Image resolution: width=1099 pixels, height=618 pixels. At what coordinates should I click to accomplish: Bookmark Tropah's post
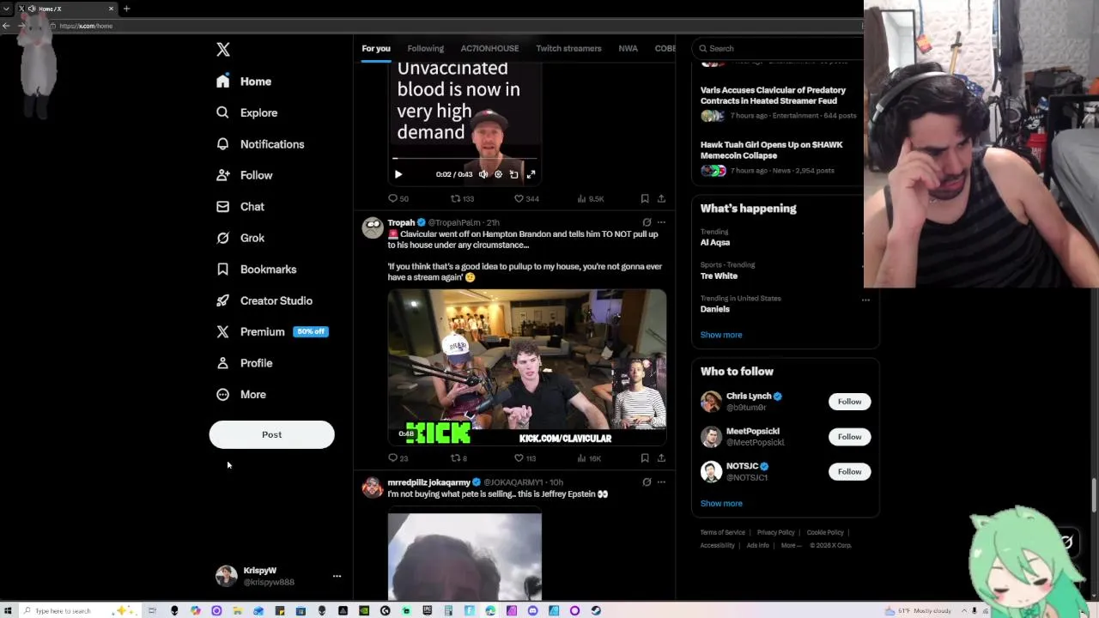pyautogui.click(x=645, y=458)
